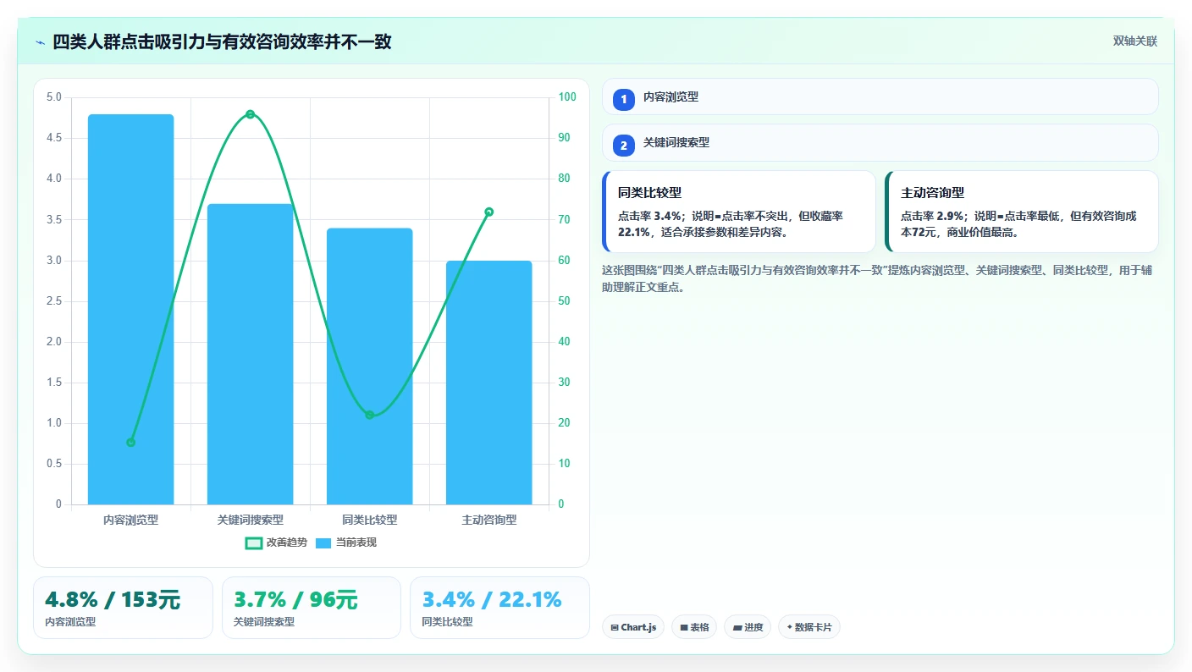Click the blue 当前表现 legend swatch
The width and height of the screenshot is (1192, 672).
(323, 543)
